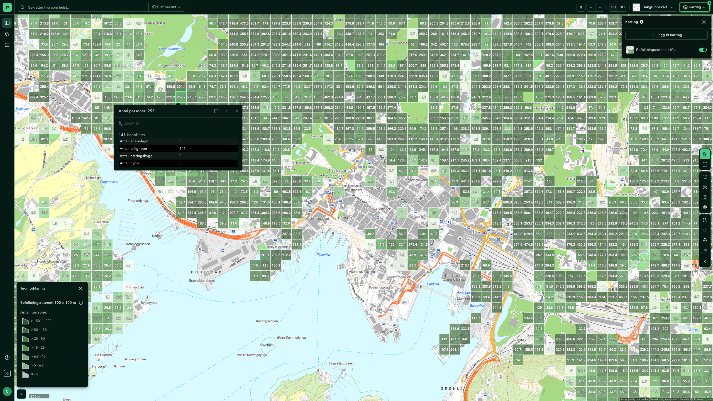Click the locate-me target icon
Image resolution: width=713 pixels, height=401 pixels.
[x=705, y=207]
